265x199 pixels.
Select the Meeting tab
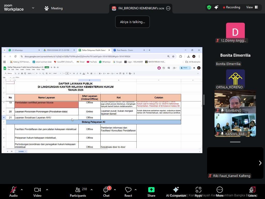point(54,8)
